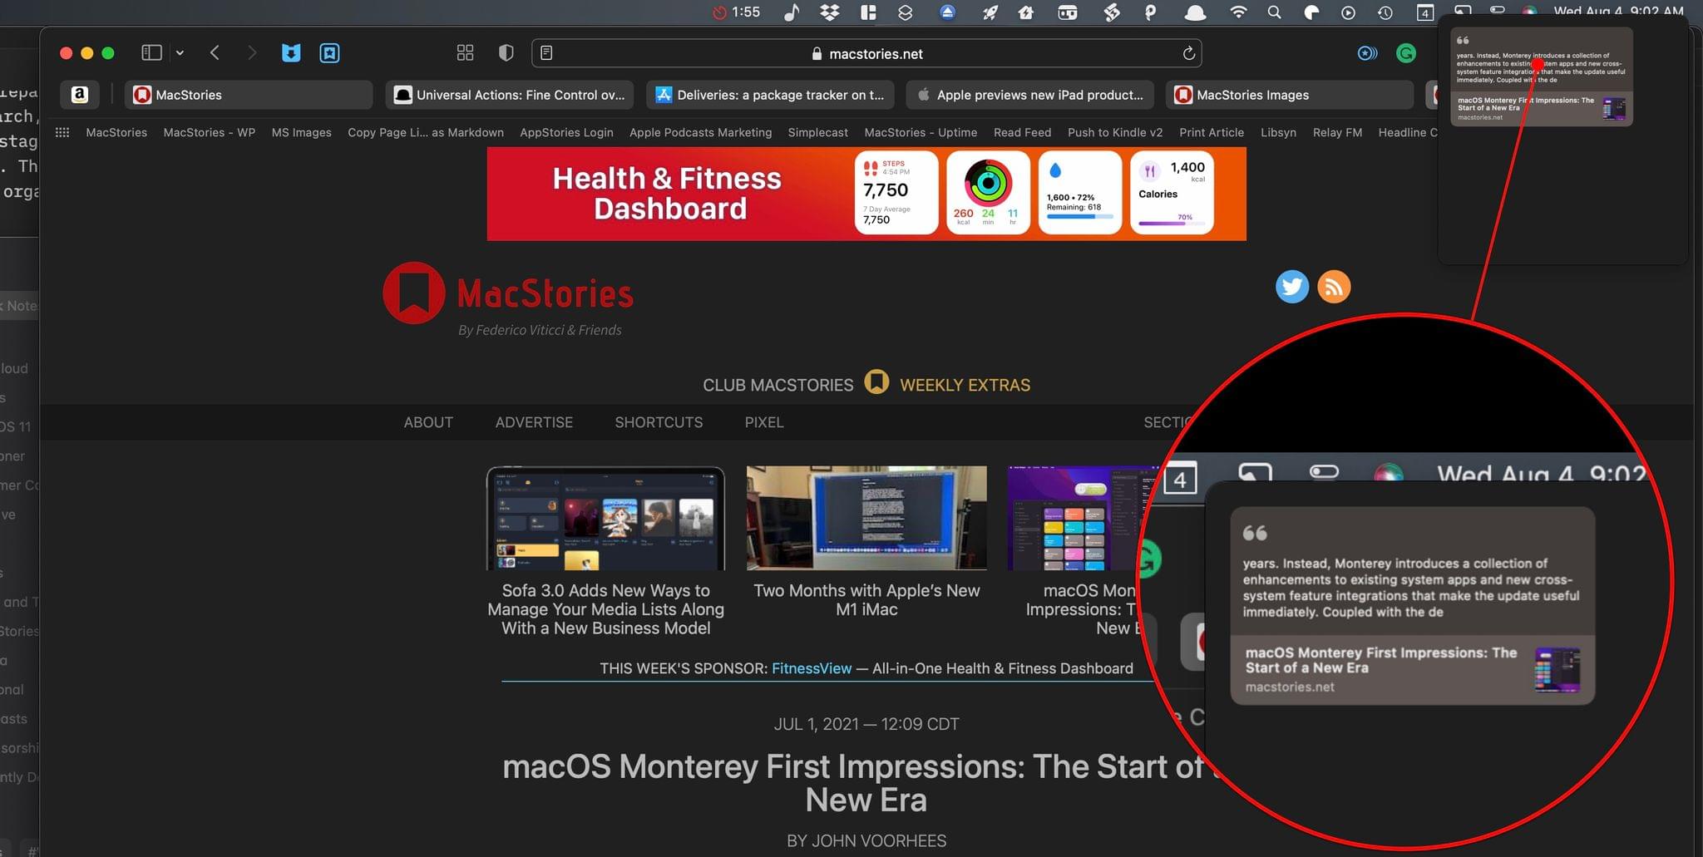Open the AppStories Login bookmark
This screenshot has width=1703, height=857.
[x=566, y=132]
